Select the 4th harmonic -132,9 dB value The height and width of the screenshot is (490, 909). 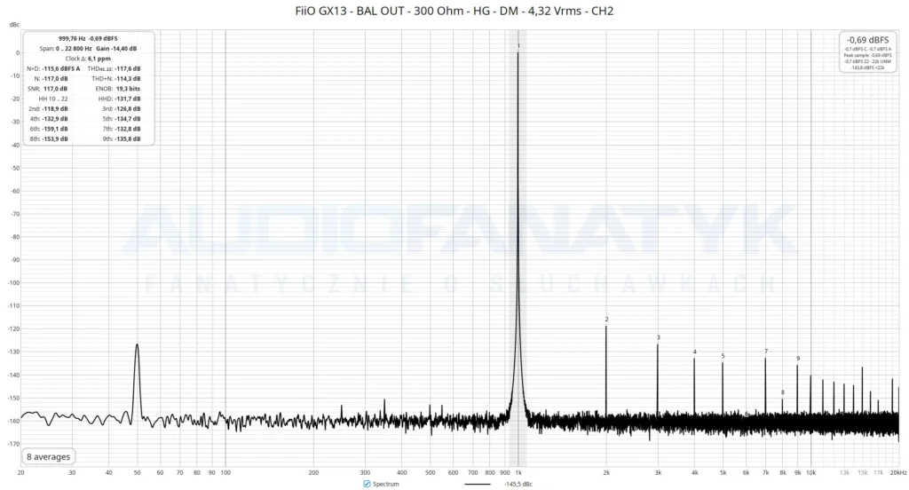point(55,119)
